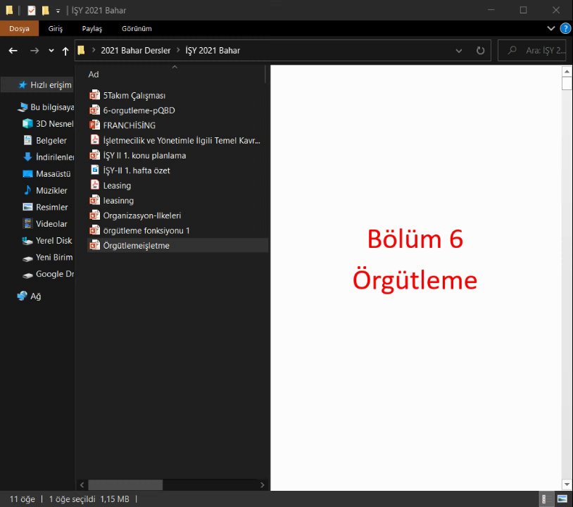Click the file list scroll right arrow
Image resolution: width=573 pixels, height=507 pixels.
pos(262,484)
